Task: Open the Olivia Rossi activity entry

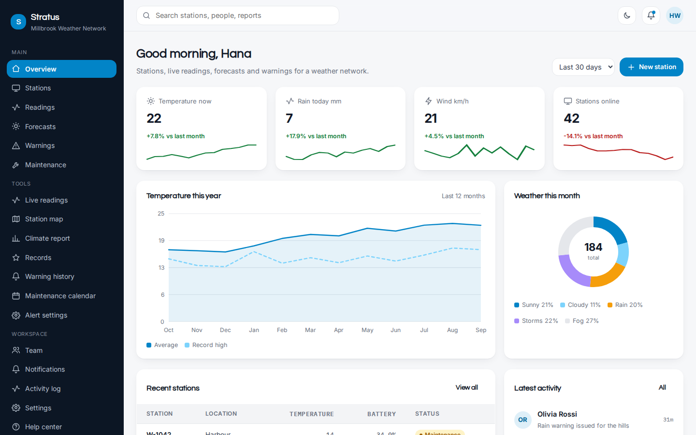Action: pyautogui.click(x=594, y=420)
